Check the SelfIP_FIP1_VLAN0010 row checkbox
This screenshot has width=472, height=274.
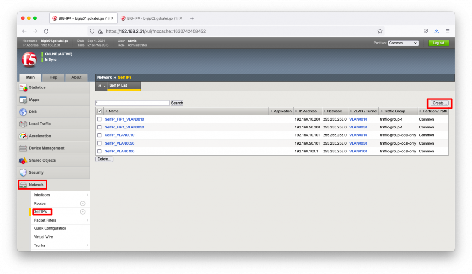(100, 119)
